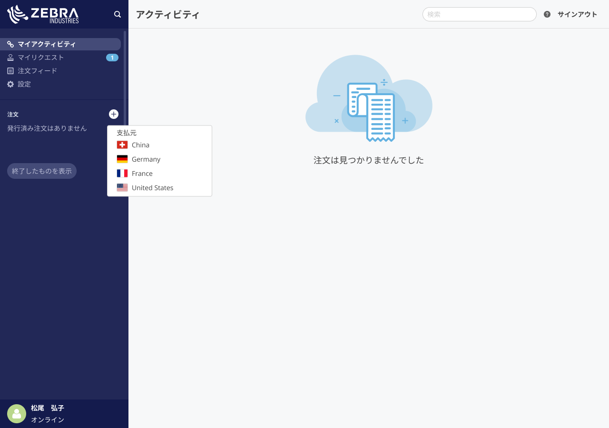The height and width of the screenshot is (428, 609).
Task: Open the new order plus dropdown
Action: [113, 114]
